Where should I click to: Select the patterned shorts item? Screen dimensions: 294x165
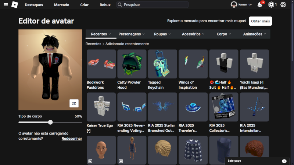point(193,150)
